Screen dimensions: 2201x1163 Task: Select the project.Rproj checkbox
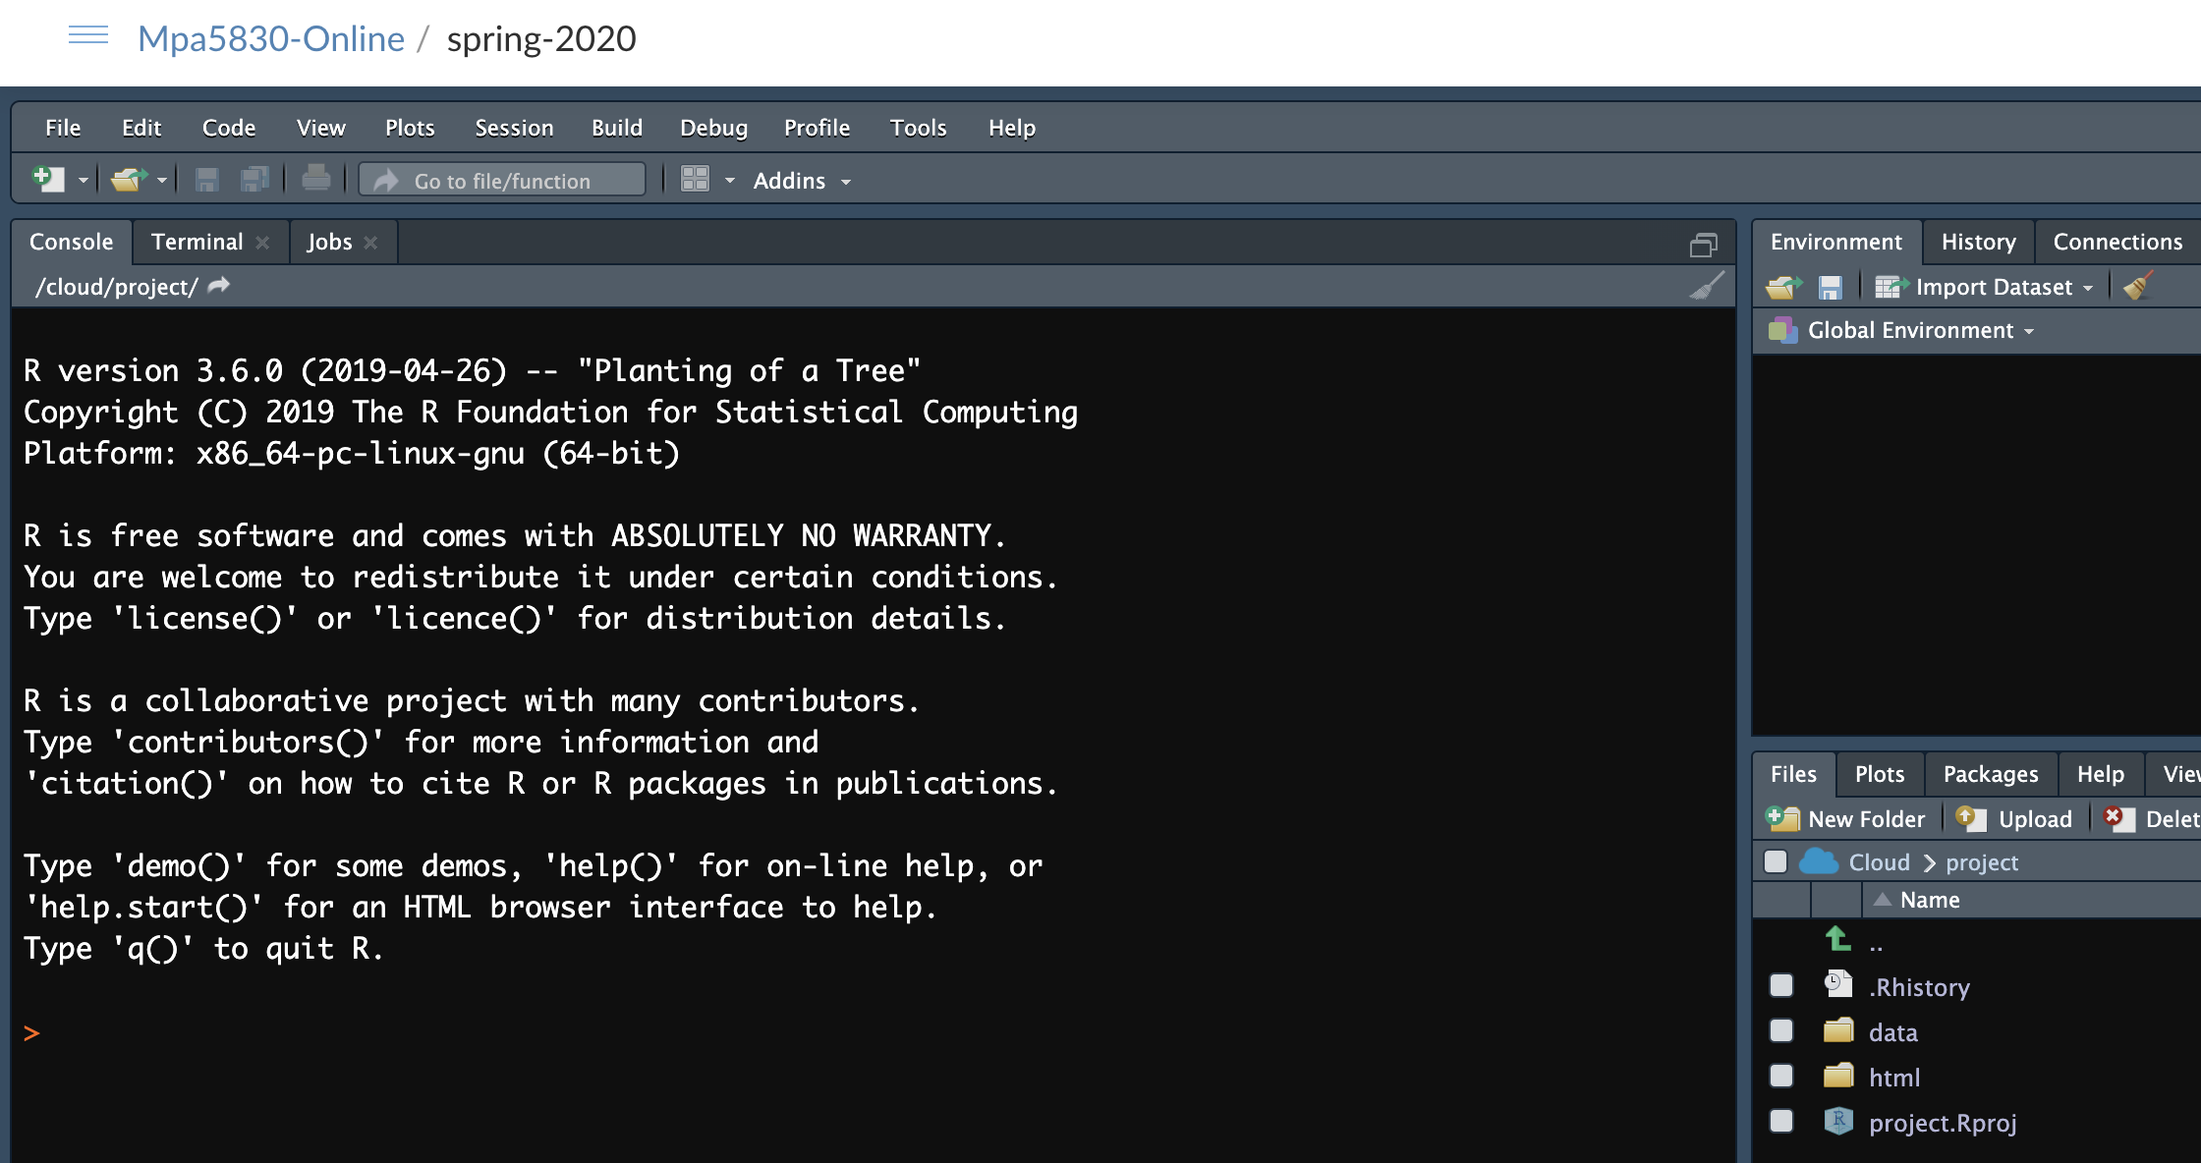click(x=1780, y=1121)
